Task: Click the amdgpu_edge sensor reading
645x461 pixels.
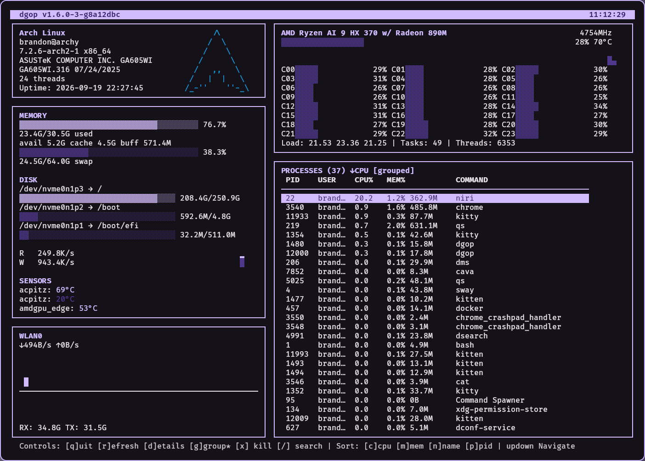Action: point(58,308)
